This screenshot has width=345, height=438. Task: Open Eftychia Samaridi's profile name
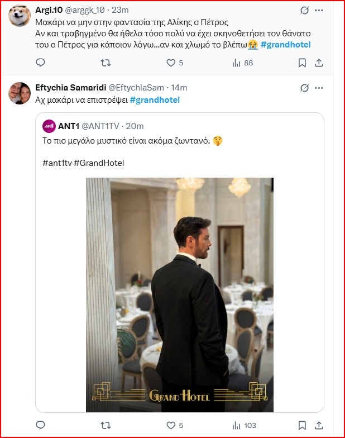71,88
